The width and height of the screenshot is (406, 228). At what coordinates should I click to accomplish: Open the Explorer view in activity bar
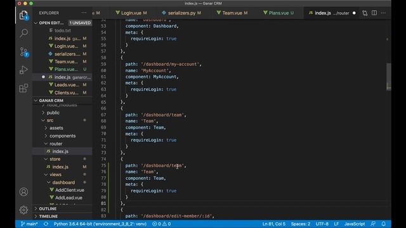[23, 15]
